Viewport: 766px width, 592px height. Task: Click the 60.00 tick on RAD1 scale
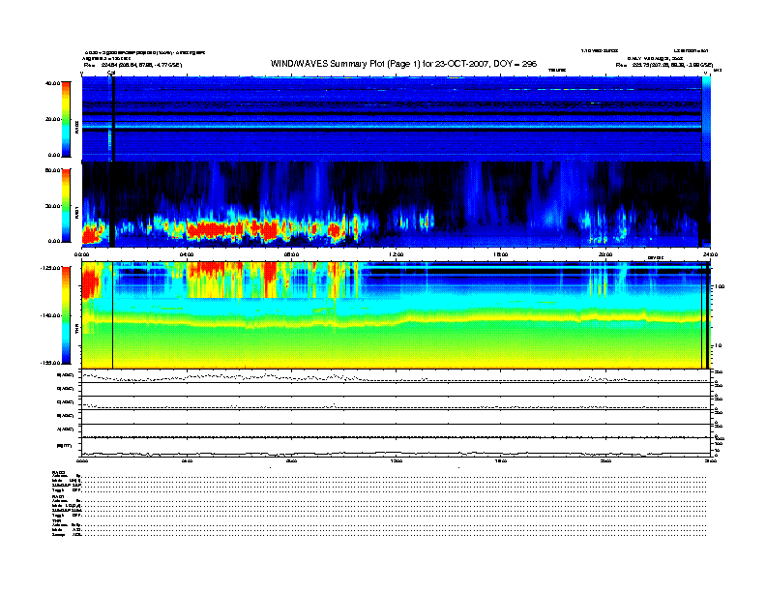point(53,170)
